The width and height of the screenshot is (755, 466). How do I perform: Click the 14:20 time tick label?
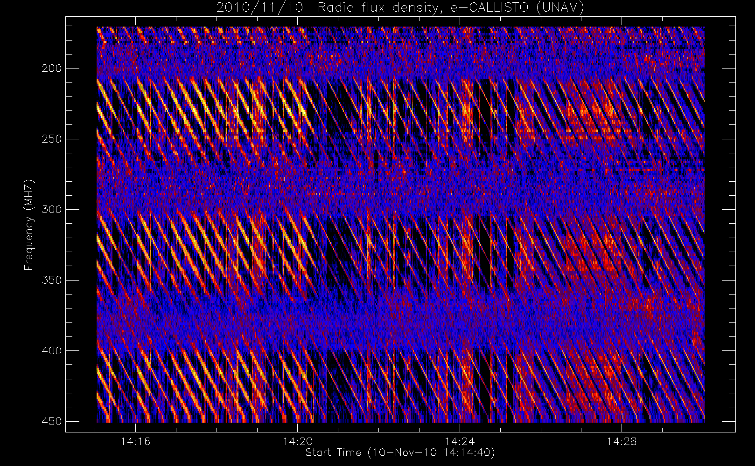[298, 441]
